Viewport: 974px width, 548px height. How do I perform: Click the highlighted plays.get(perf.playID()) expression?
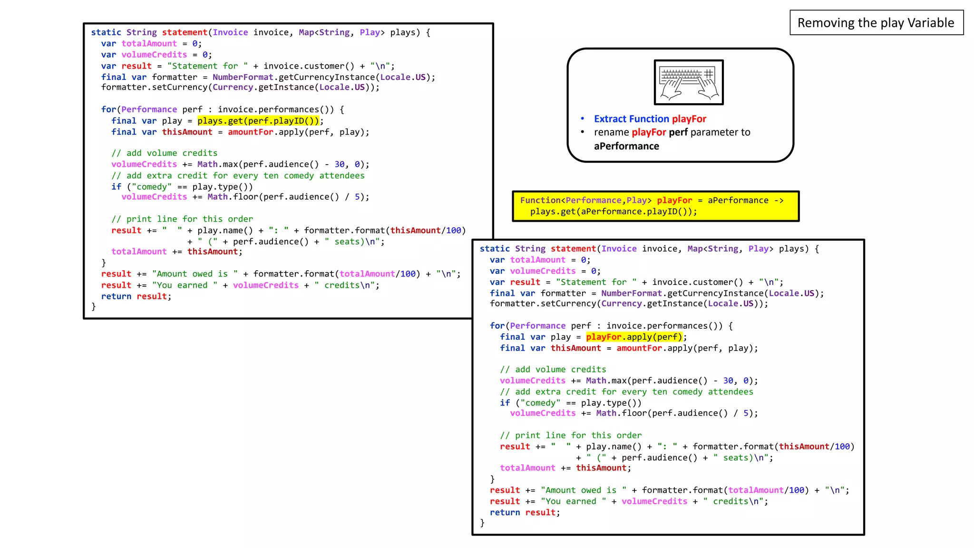coord(258,121)
